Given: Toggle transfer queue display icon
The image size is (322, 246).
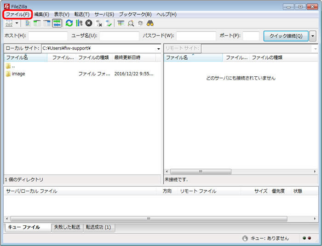Looking at the screenshot, I should (57, 23).
